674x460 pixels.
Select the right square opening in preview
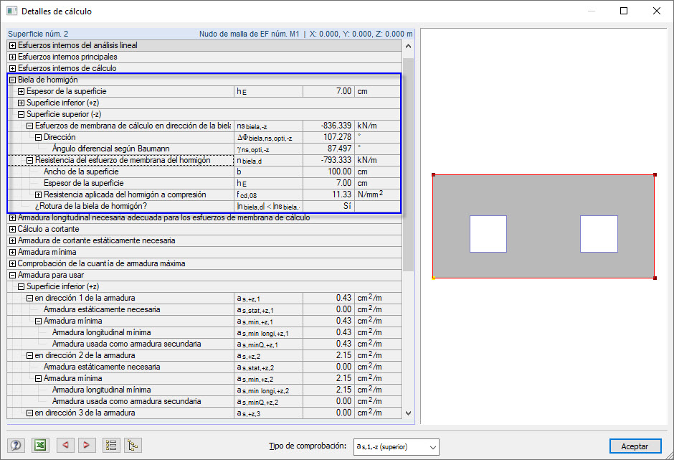coord(599,234)
